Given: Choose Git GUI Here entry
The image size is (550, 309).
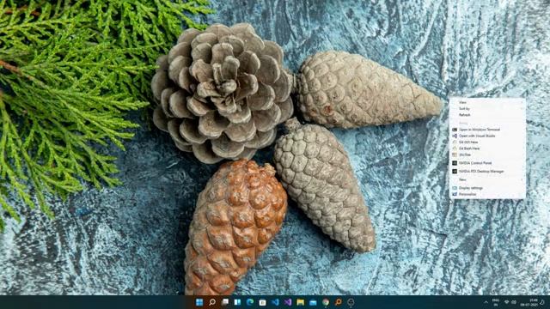Looking at the screenshot, I should (487, 142).
